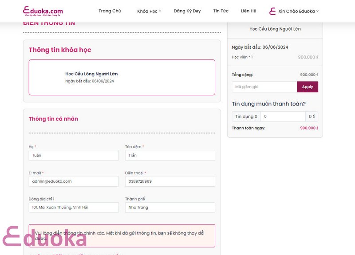Edit the Họ field containing Tuấn
This screenshot has width=355, height=255.
[x=74, y=156]
